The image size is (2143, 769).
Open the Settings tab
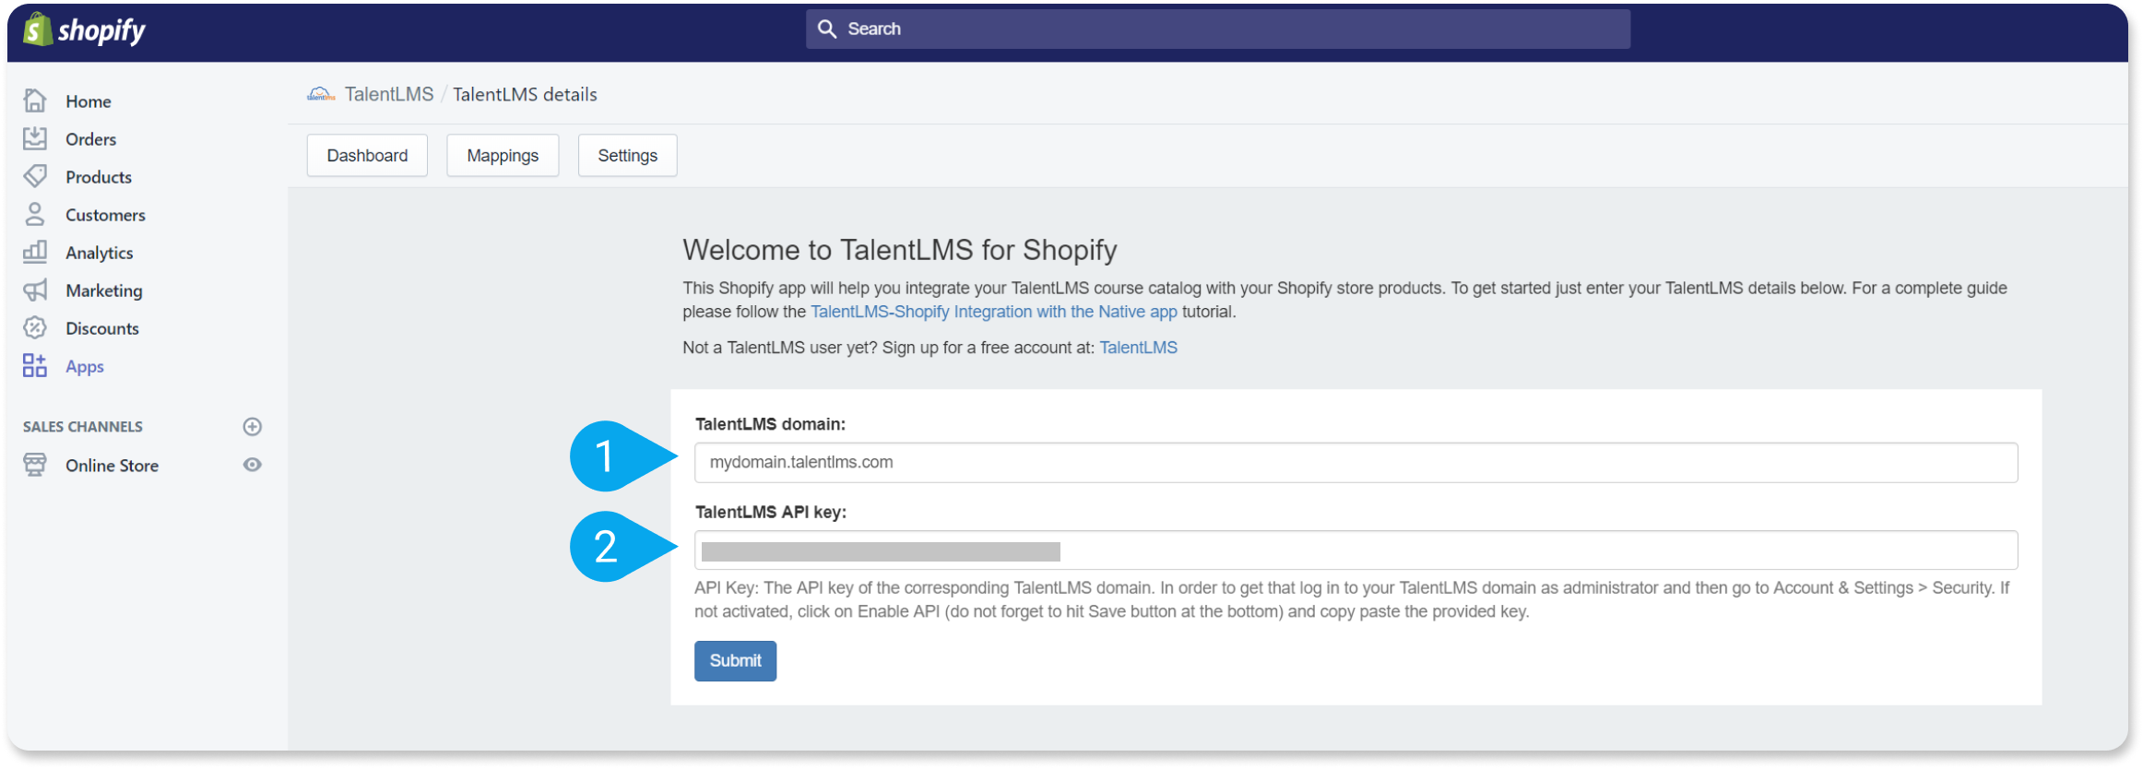[x=627, y=155]
